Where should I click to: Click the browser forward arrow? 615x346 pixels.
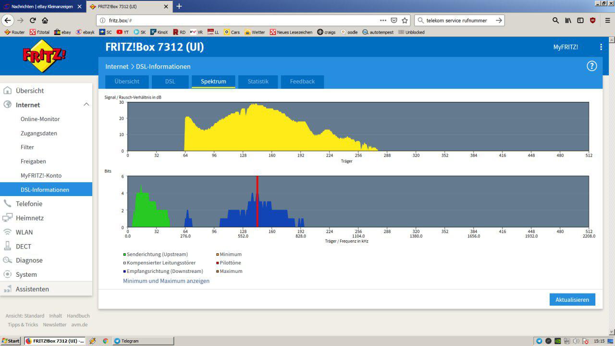pyautogui.click(x=20, y=20)
